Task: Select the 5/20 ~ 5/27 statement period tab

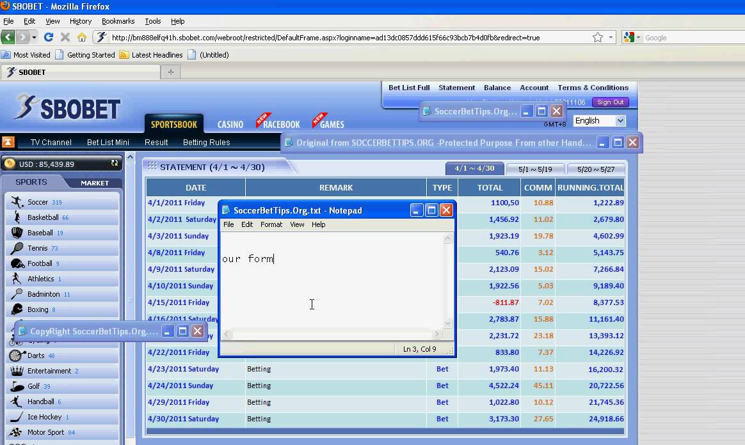Action: coord(596,169)
